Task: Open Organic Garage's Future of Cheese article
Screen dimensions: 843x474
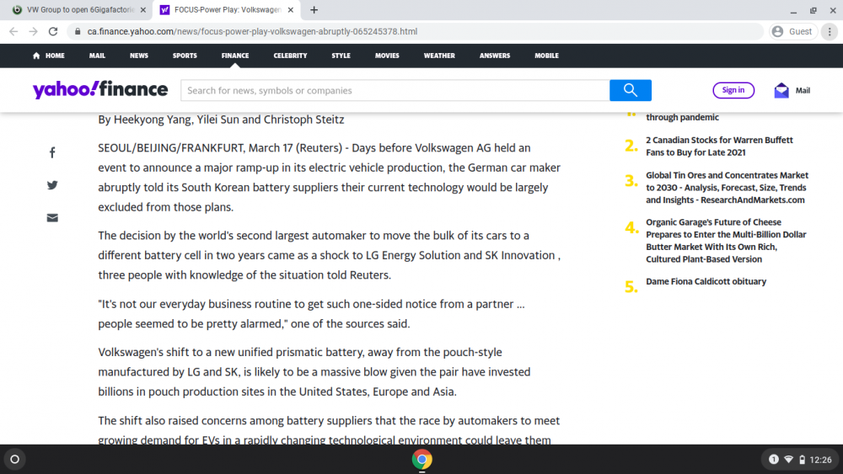Action: 726,241
